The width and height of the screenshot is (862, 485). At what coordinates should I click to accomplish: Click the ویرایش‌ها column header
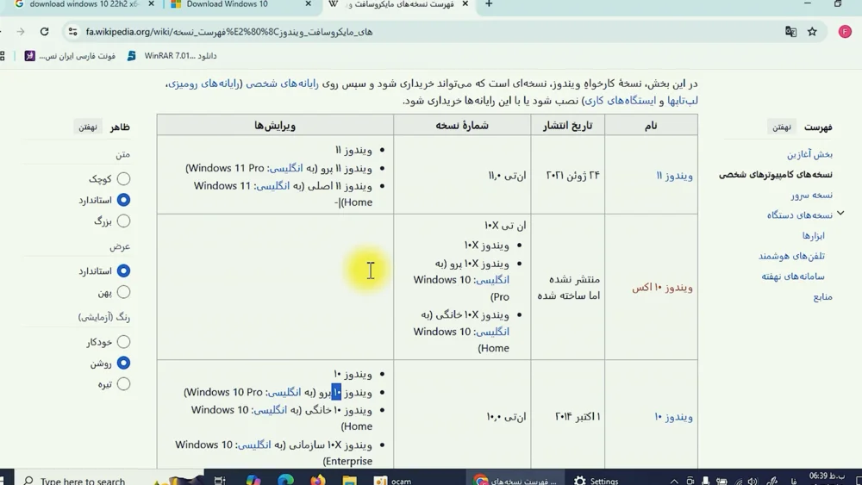tap(275, 125)
